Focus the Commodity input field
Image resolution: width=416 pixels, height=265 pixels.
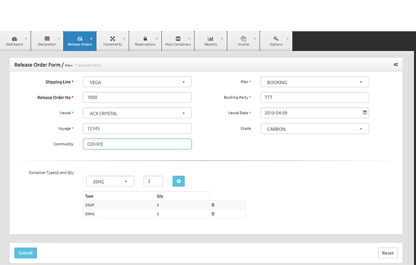tap(137, 144)
